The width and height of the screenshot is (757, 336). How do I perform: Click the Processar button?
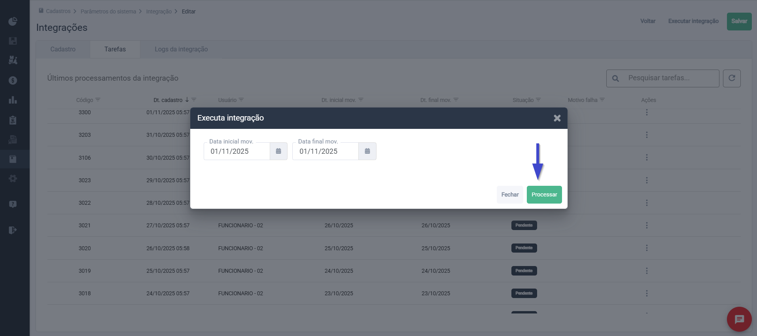tap(544, 194)
